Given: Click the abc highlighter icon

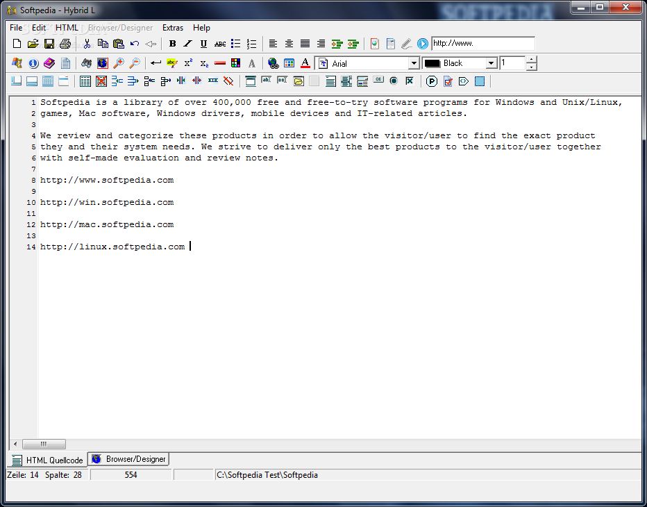Looking at the screenshot, I should tap(172, 63).
